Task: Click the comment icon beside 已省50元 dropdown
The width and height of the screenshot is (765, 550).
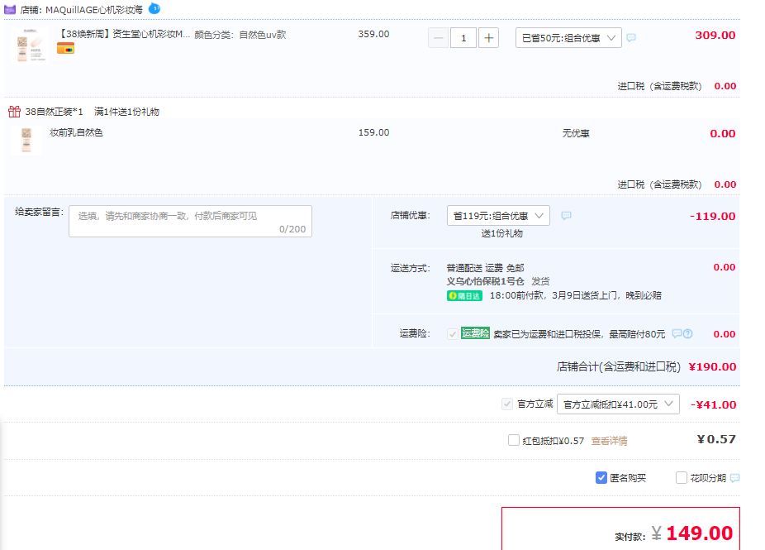Action: [631, 37]
